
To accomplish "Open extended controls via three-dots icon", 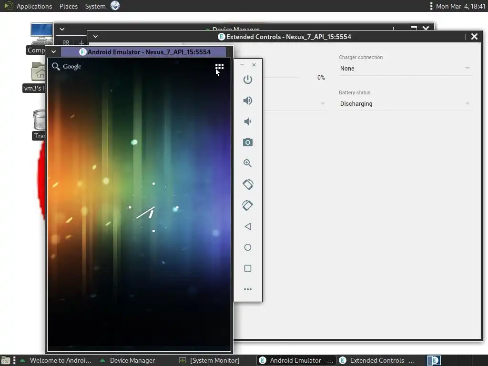I will click(x=248, y=289).
